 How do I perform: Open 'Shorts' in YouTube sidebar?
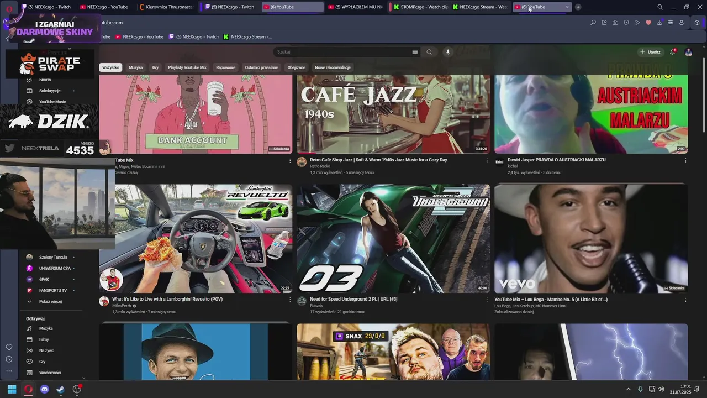[x=44, y=80]
